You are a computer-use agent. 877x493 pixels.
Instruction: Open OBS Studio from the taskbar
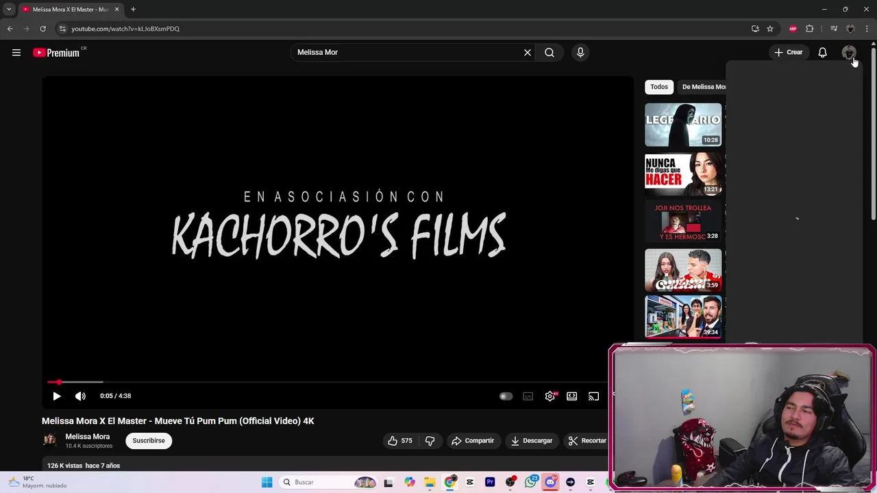coord(510,482)
